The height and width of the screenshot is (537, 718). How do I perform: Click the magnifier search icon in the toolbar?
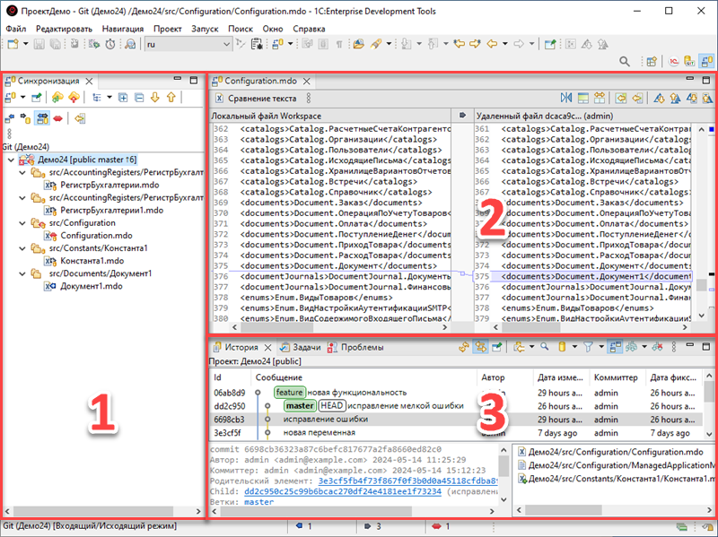627,61
